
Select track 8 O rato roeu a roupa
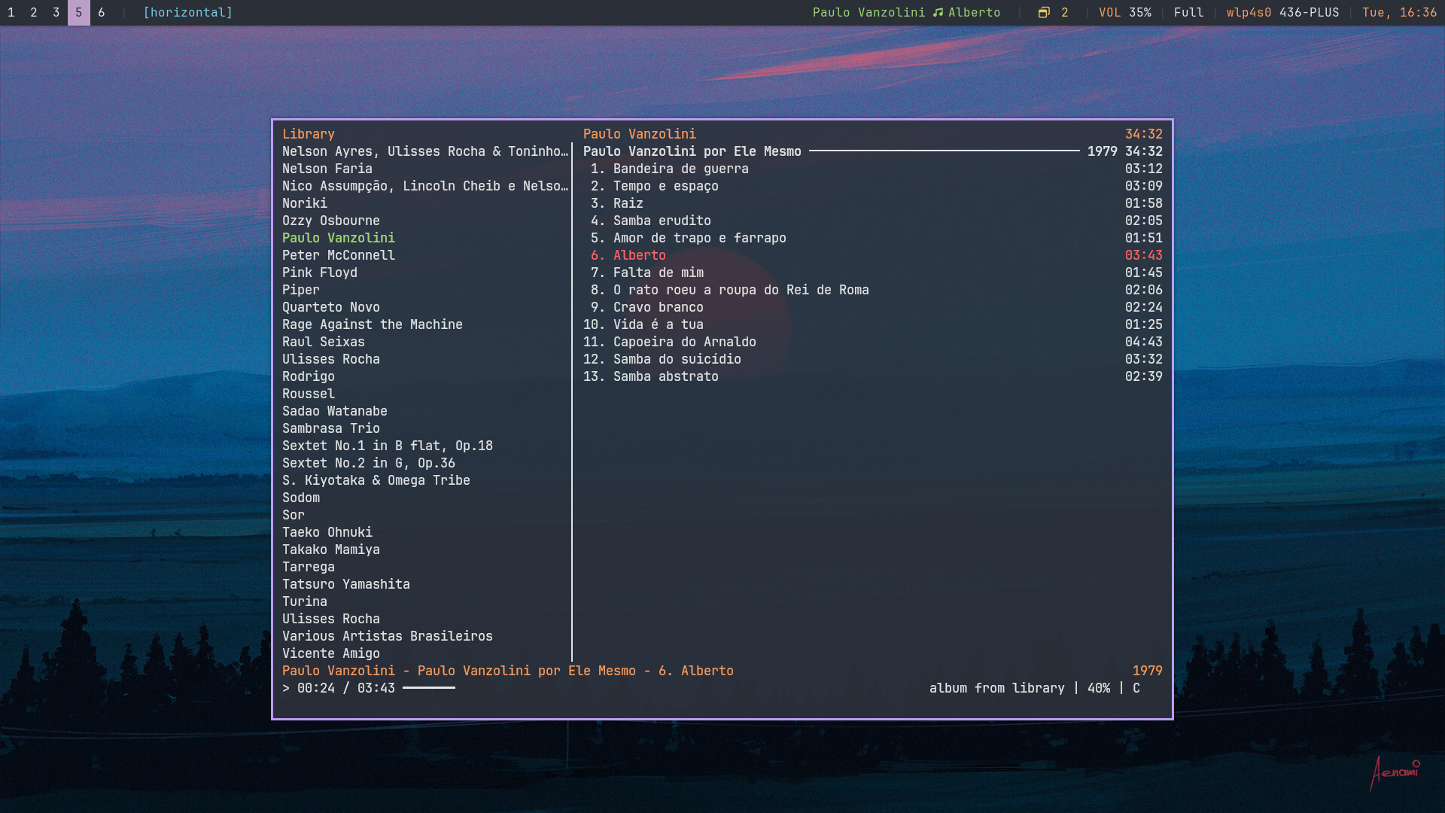coord(873,290)
